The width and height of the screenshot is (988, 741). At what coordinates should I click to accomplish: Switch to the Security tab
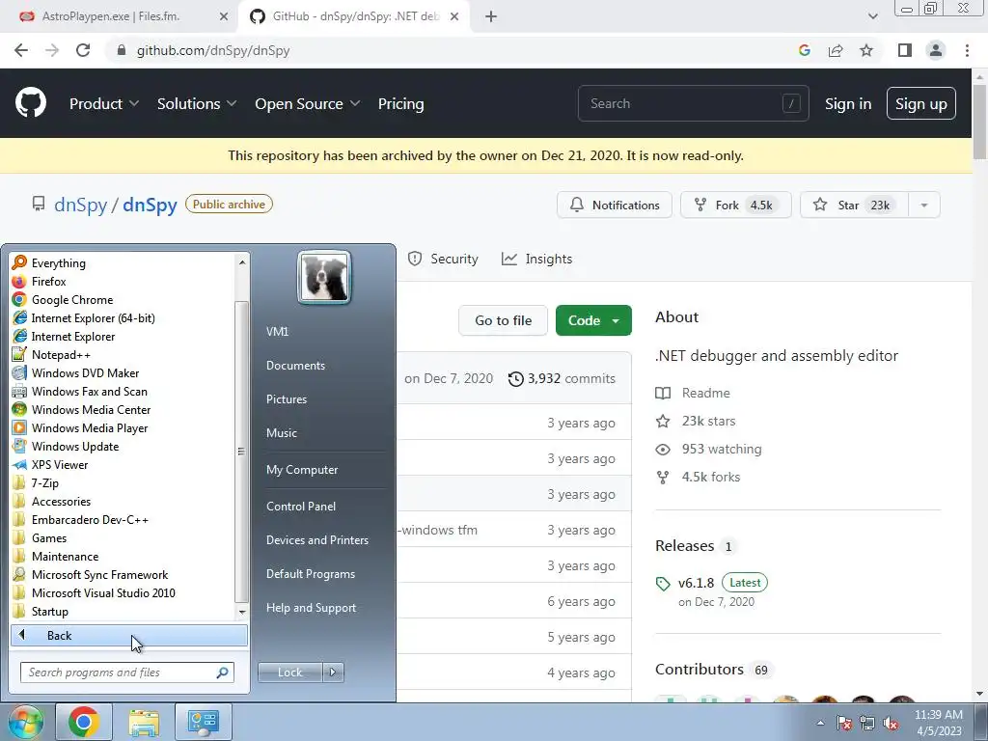[x=443, y=259]
